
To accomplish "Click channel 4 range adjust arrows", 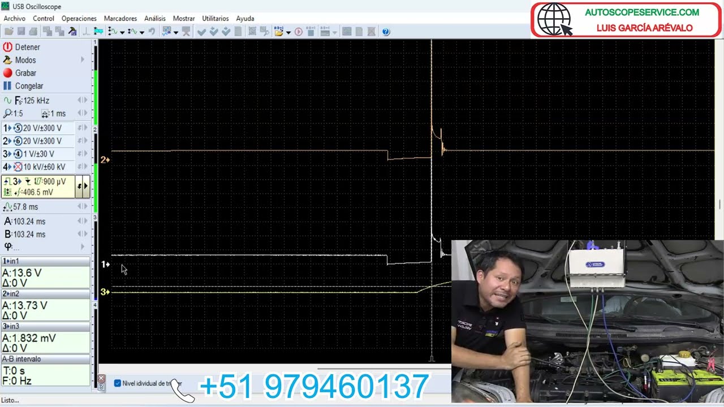I will 83,167.
